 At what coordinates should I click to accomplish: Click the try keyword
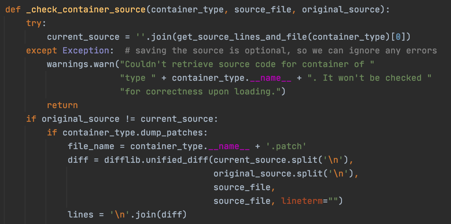tap(34, 23)
